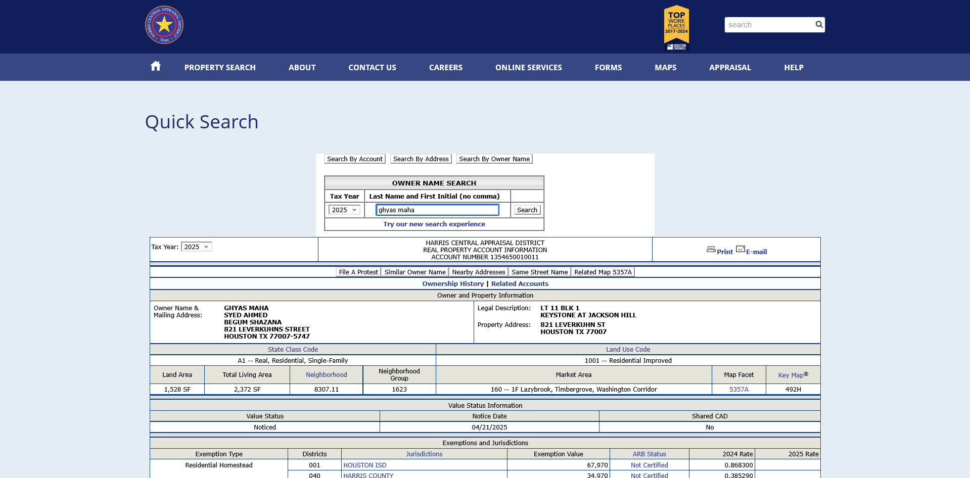Open the State Class Code link
This screenshot has height=478, width=970.
tap(293, 350)
